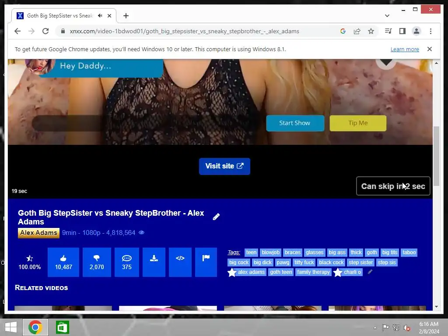Screen dimensions: 448x336
Task: Open the media controls icon
Action: (388, 31)
